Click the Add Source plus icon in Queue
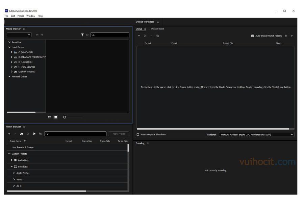Screen dimensions: 304x203 pyautogui.click(x=139, y=36)
